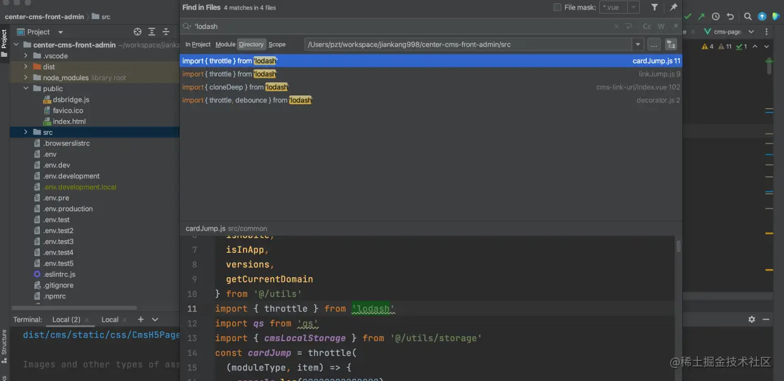This screenshot has width=784, height=381.
Task: Open terminal panel settings gear
Action: (752, 320)
